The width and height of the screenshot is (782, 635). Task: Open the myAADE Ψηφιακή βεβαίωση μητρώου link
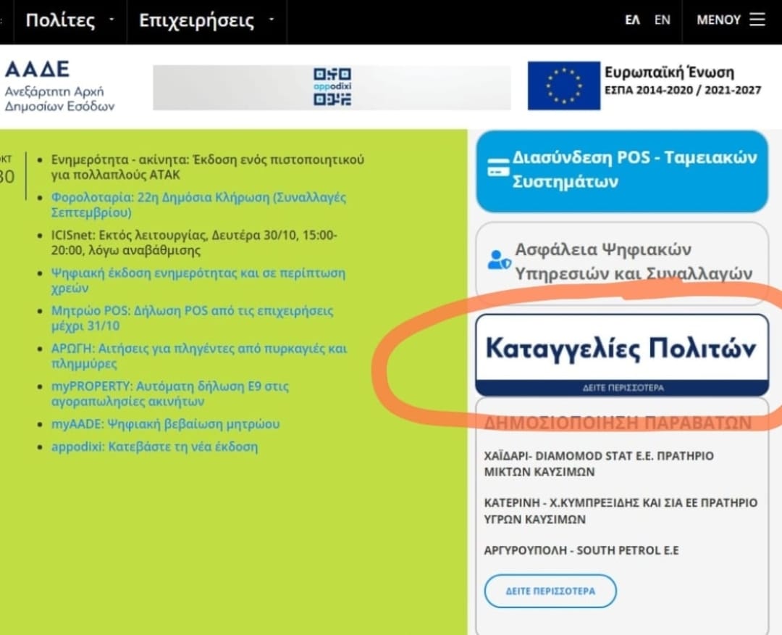(x=165, y=424)
